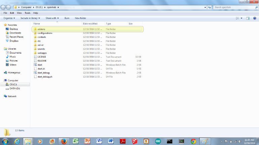Open Include in library dropdown
This screenshot has height=145, width=259.
30,18
